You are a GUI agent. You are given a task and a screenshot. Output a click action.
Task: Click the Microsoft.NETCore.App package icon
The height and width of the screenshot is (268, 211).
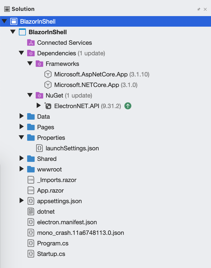tap(48, 85)
